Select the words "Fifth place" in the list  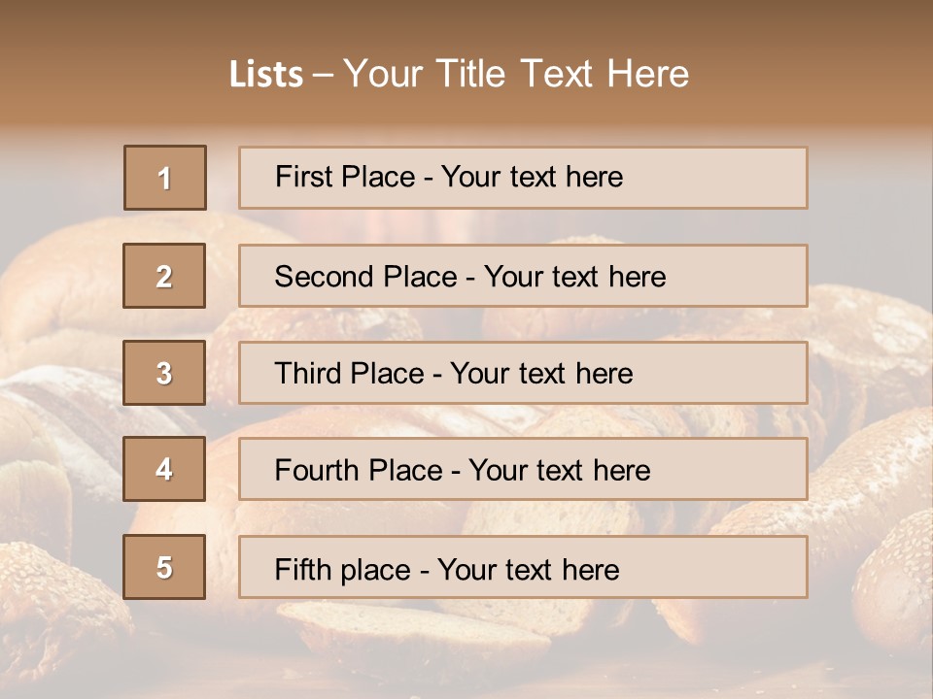click(x=343, y=569)
